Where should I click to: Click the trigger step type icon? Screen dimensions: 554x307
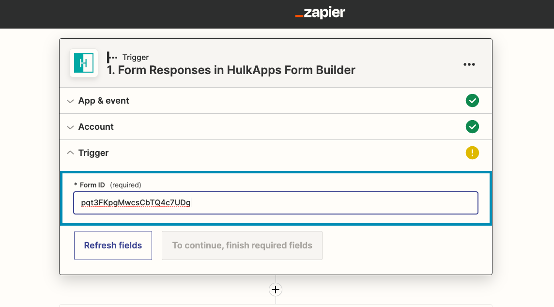tap(112, 57)
